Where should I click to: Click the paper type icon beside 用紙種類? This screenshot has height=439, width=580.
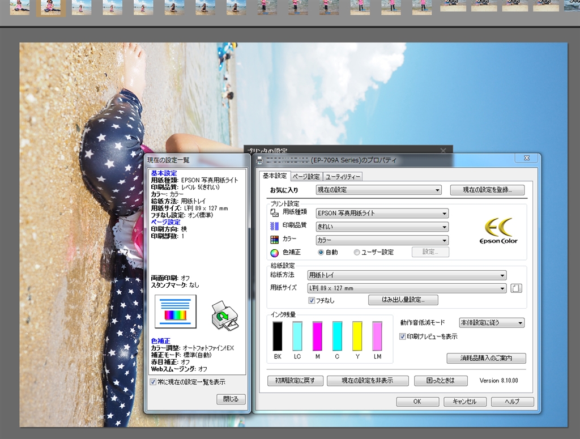coord(275,212)
